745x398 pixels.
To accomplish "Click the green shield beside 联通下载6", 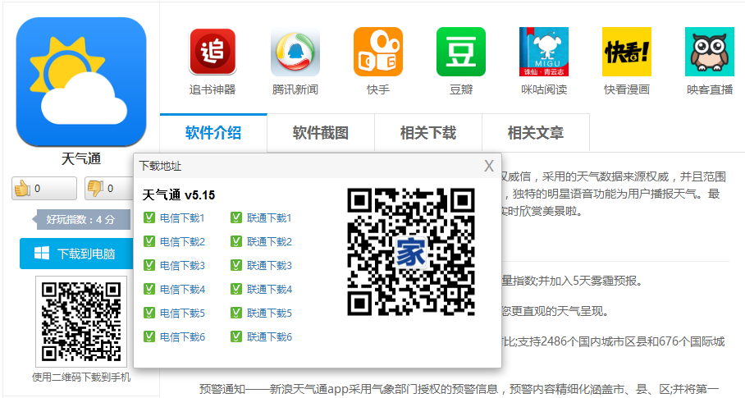I will point(236,336).
